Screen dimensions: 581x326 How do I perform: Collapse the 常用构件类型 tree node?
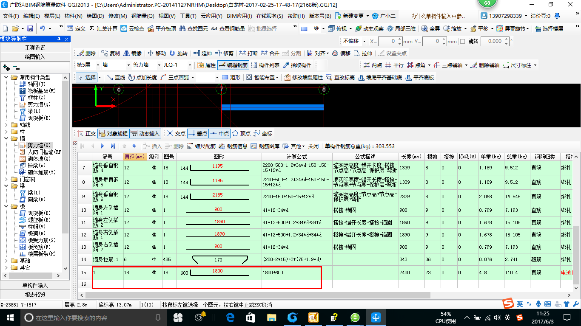[6, 77]
